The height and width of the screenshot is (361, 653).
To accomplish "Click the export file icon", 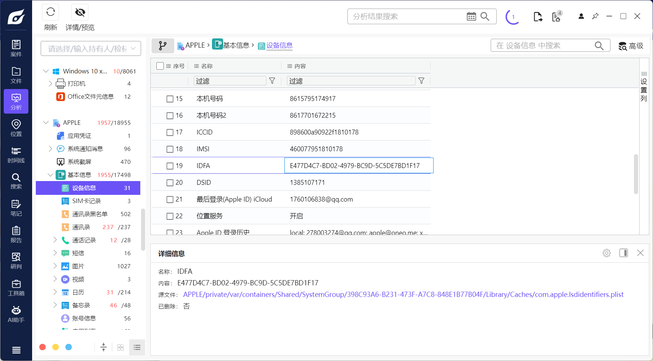I will click(538, 17).
